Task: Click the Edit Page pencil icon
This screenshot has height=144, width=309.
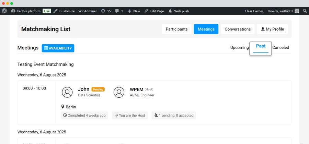Action: (146, 11)
